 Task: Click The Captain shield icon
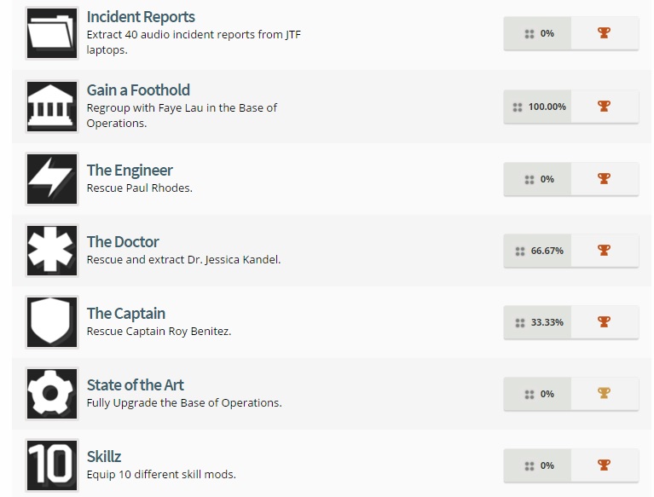tap(52, 322)
